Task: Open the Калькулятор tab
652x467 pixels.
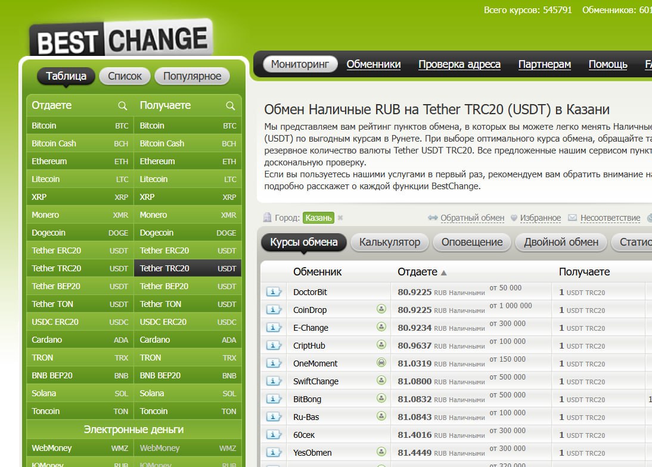Action: pos(390,243)
